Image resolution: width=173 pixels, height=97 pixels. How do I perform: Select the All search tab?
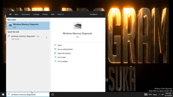pos(10,14)
